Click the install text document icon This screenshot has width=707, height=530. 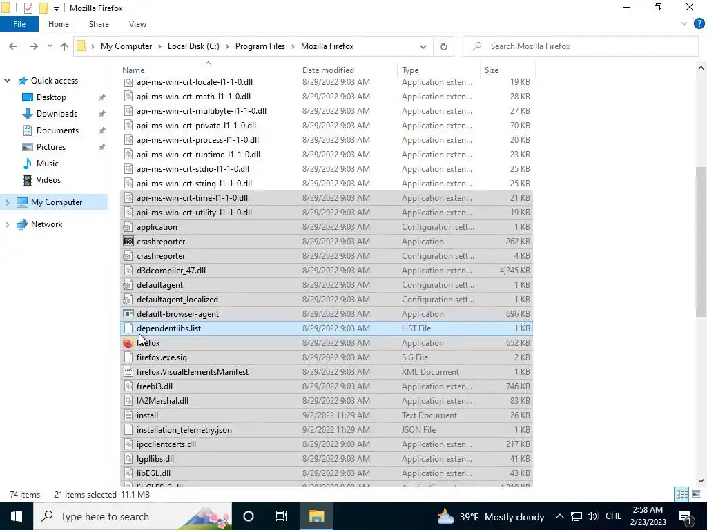[x=128, y=415]
